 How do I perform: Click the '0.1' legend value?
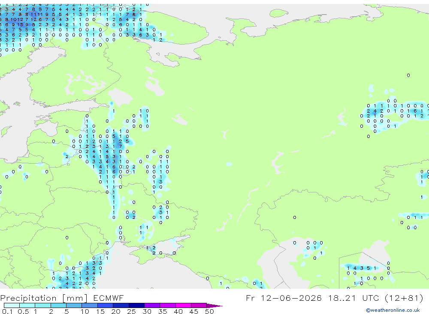coord(7,311)
